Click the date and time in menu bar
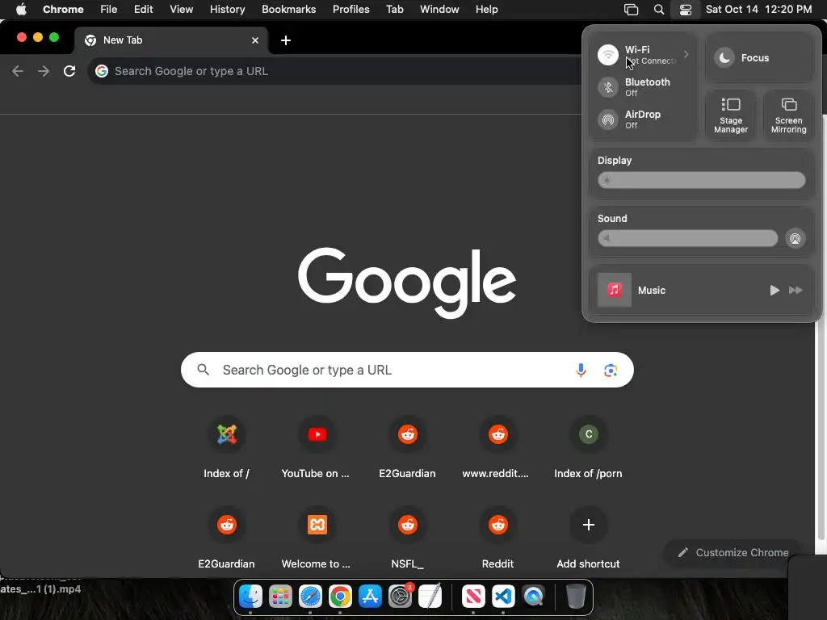 pos(758,10)
